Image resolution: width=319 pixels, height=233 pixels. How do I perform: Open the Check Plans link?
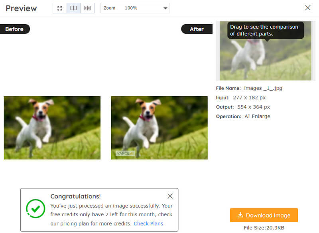click(148, 223)
